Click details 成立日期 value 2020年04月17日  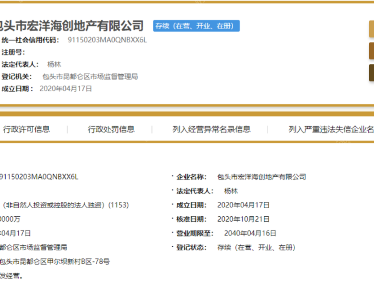pos(243,205)
